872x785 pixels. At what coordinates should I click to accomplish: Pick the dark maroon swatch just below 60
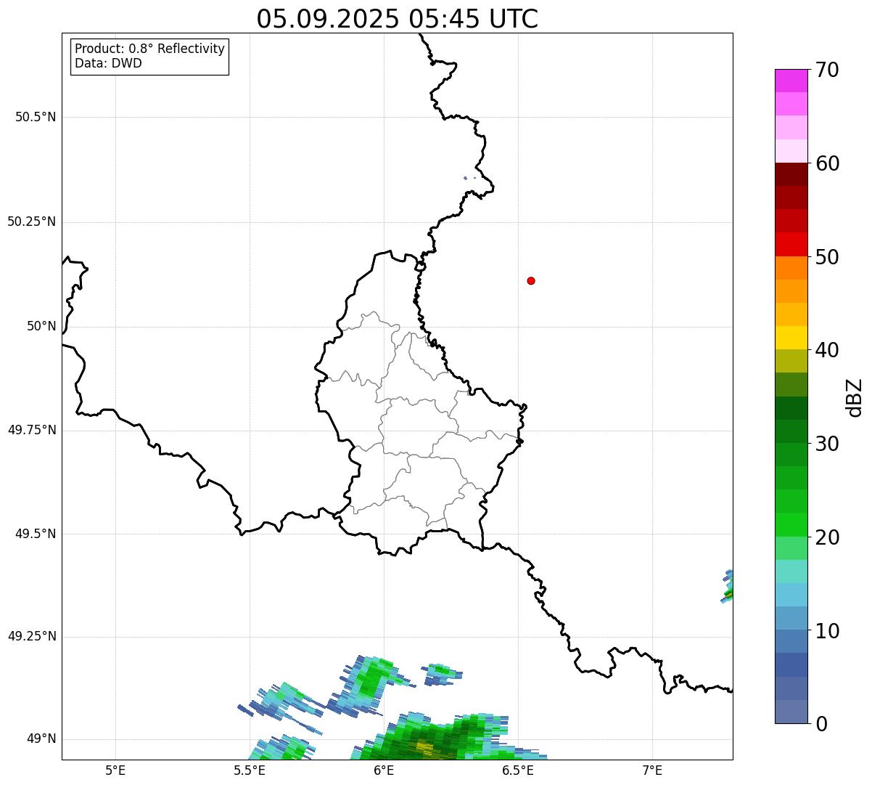click(791, 174)
